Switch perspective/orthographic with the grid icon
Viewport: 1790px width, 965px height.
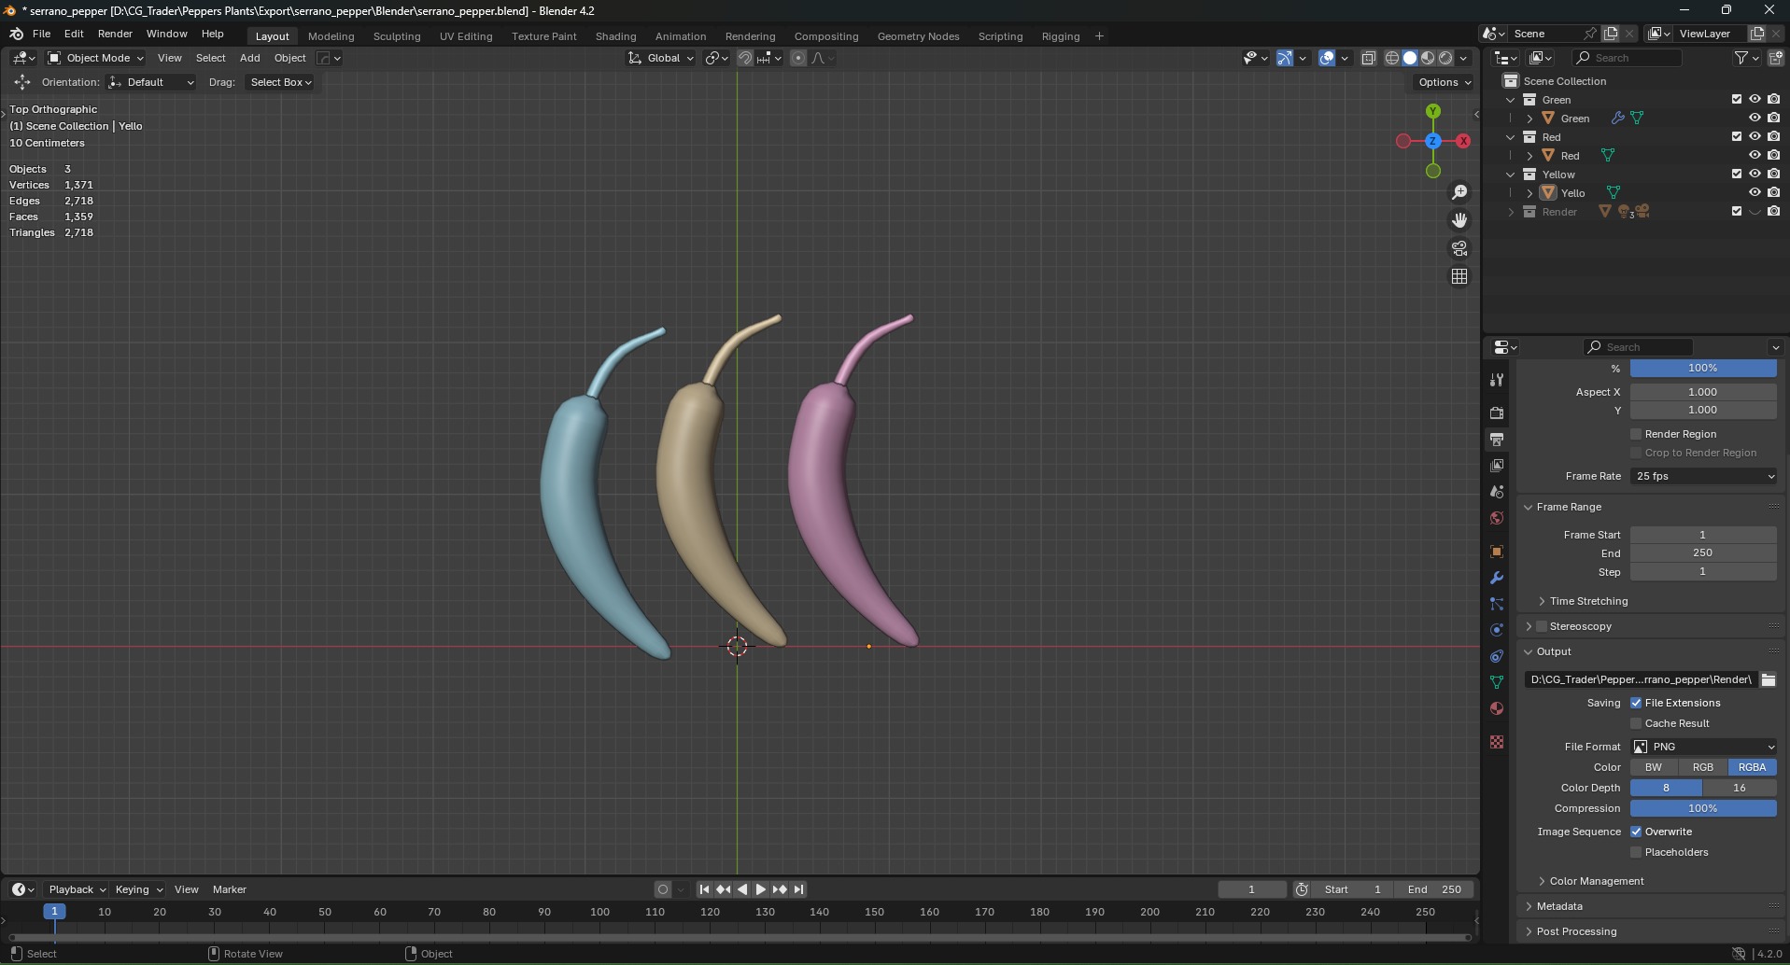pos(1459,276)
